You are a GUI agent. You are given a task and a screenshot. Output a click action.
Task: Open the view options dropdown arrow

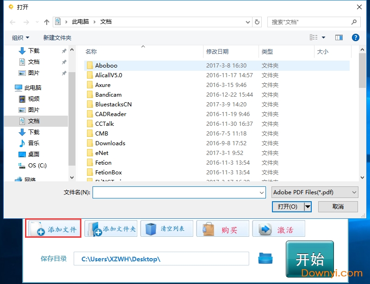(323, 37)
